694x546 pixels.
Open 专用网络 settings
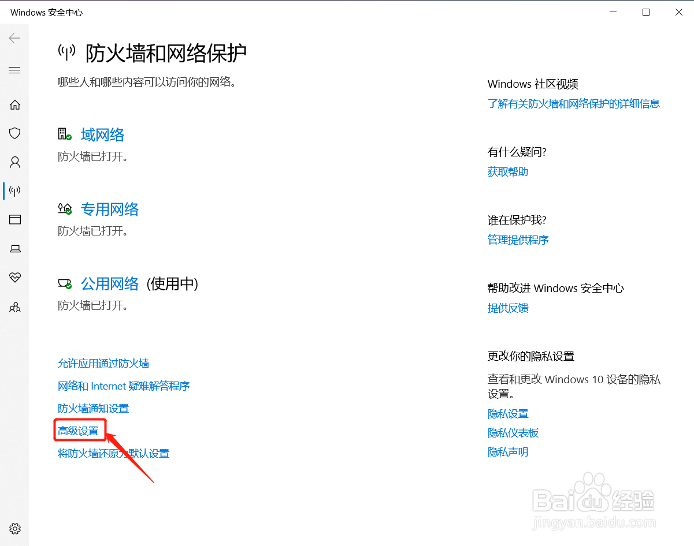tap(110, 209)
